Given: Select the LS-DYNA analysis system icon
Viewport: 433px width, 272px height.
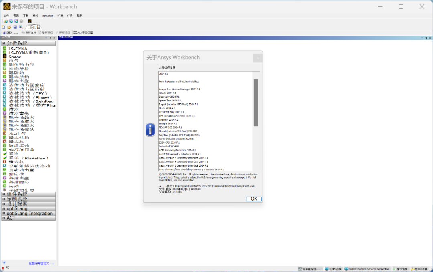Looking at the screenshot, I should 5,48.
